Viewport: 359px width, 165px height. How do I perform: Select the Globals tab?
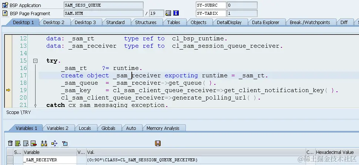pos(108,128)
